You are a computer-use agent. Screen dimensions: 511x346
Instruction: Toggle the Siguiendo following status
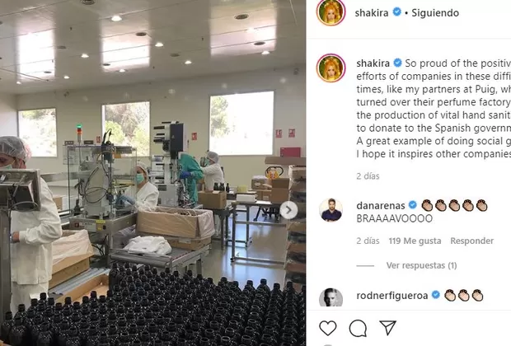[435, 13]
